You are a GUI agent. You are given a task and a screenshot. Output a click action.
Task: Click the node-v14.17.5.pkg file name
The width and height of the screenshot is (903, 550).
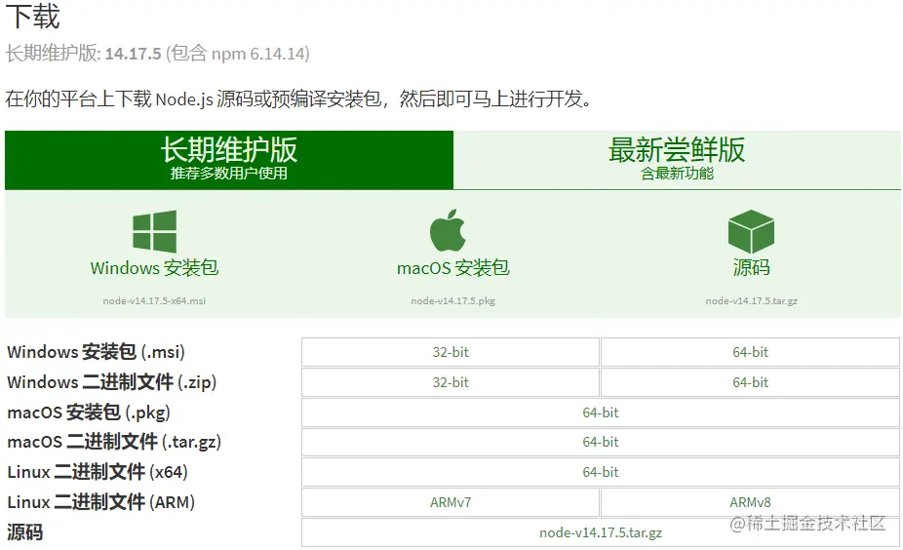click(453, 300)
